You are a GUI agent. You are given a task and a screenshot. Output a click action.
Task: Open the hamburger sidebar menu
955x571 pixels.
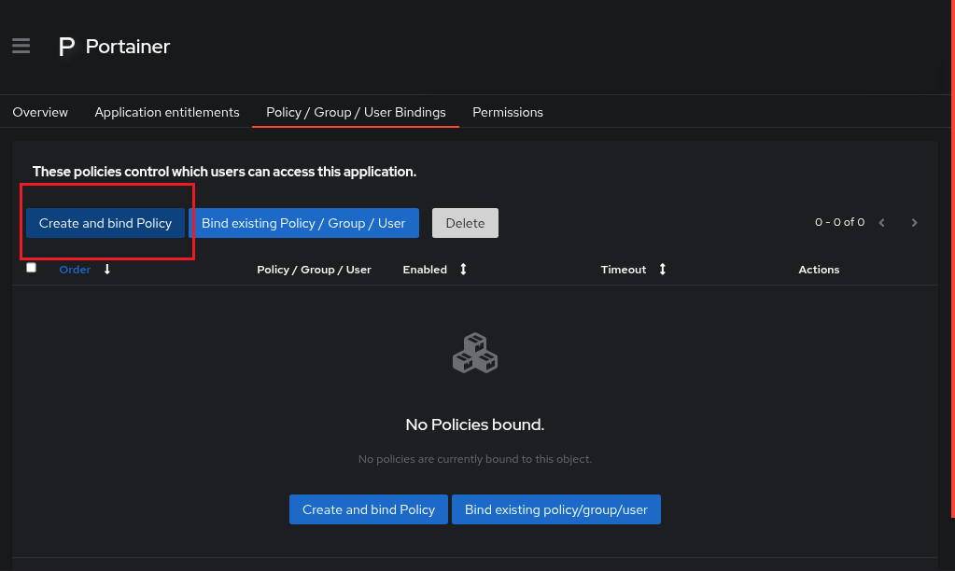click(21, 46)
